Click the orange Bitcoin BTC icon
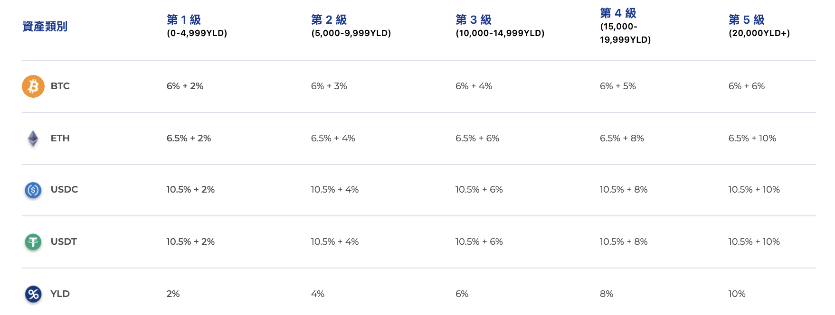Screen dimensions: 835x315 33,86
